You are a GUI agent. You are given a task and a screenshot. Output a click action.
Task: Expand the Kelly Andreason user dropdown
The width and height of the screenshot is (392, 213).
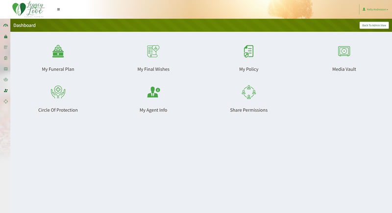[x=375, y=9]
